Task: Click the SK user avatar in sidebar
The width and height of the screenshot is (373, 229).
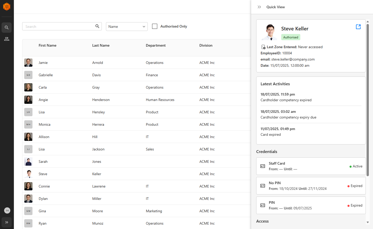Action: (x=7, y=210)
